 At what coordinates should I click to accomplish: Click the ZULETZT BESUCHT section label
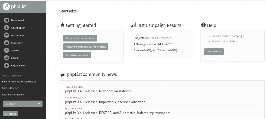11,76
